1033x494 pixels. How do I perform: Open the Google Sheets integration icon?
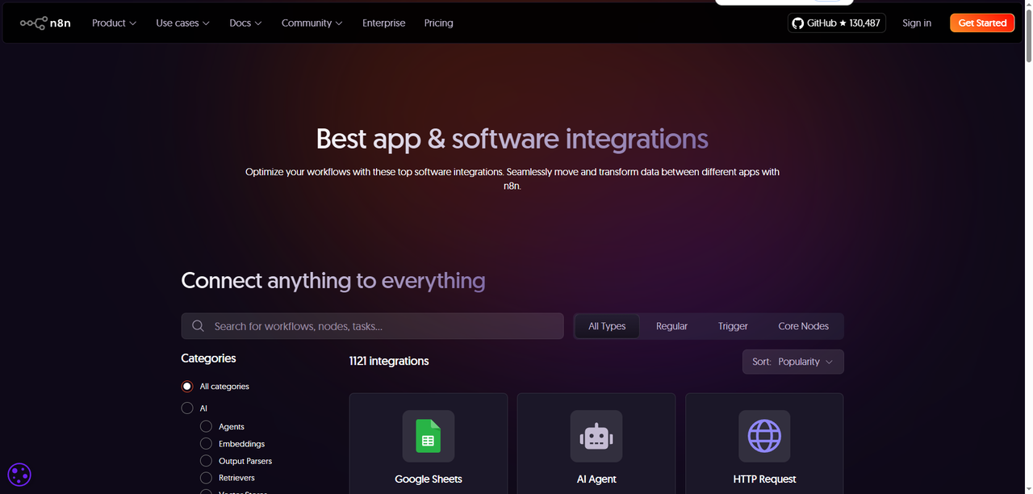click(429, 436)
